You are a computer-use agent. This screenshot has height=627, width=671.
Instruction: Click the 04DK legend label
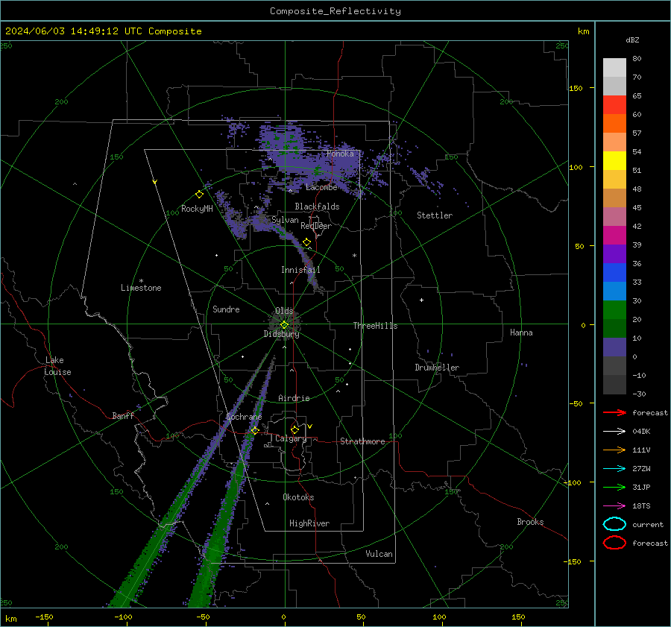tap(641, 431)
